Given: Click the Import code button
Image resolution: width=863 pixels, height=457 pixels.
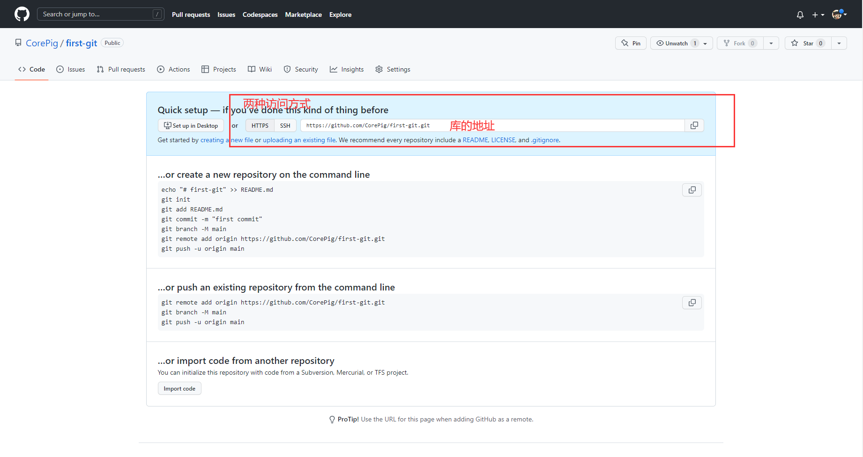Looking at the screenshot, I should point(179,388).
